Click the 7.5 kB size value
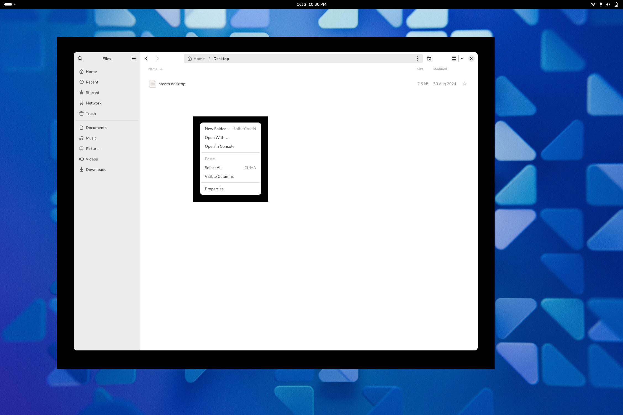Image resolution: width=623 pixels, height=415 pixels. point(423,84)
